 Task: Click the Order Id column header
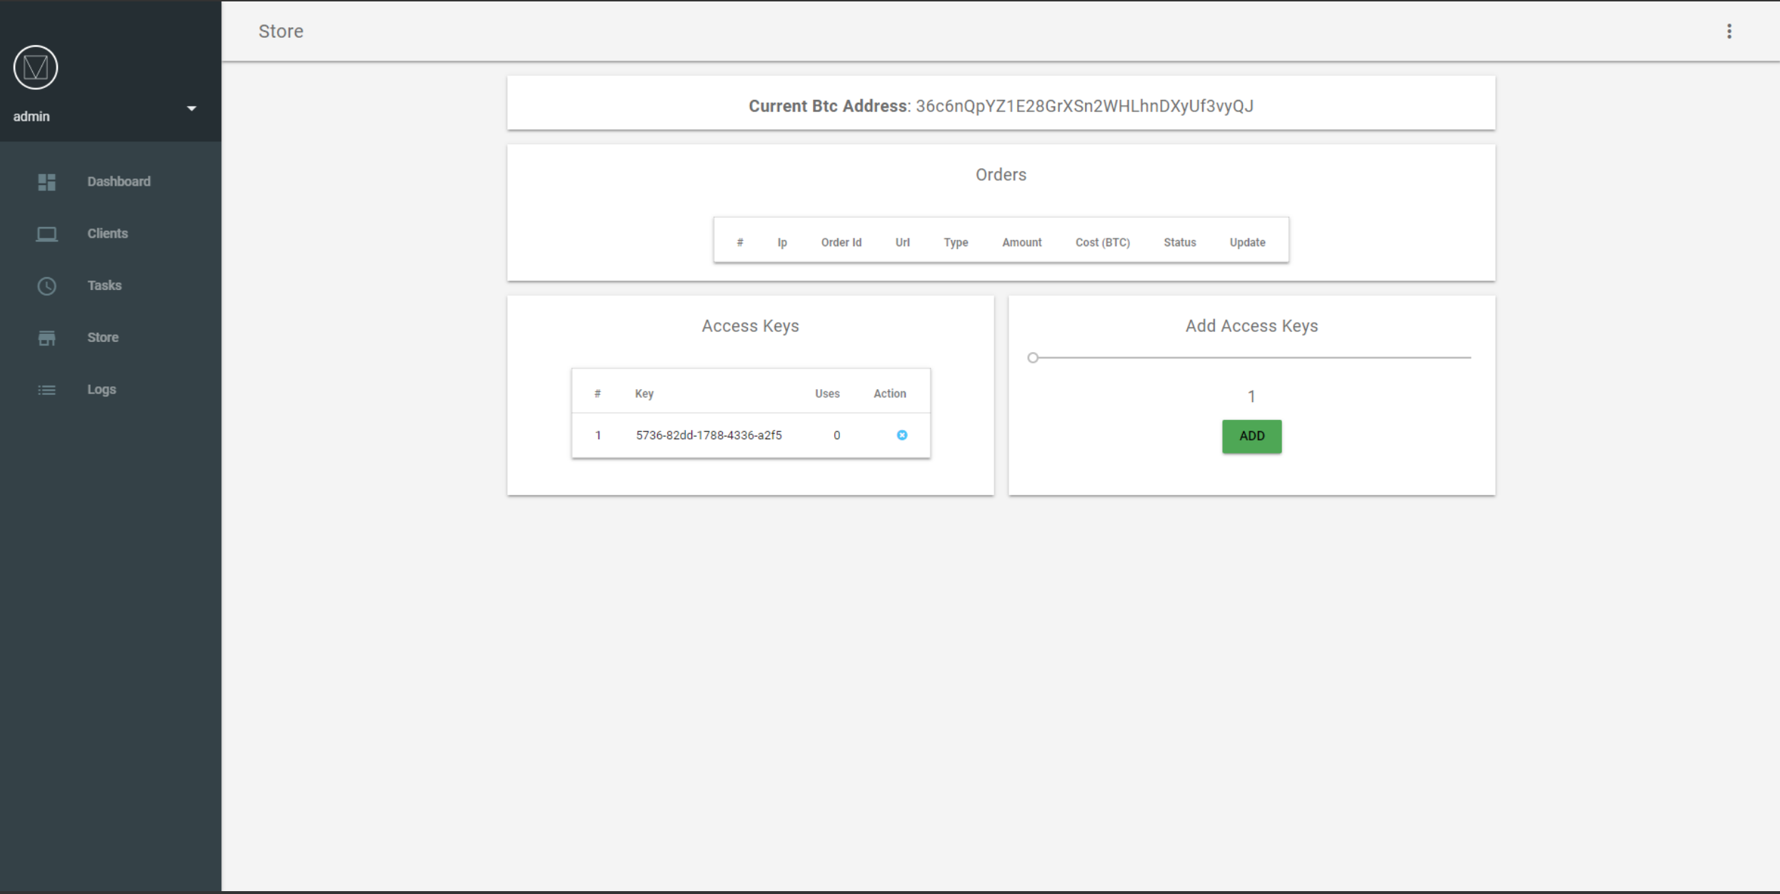(x=841, y=243)
